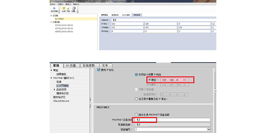
Task: Open the 工程(P) menu
Action: tap(60, 4)
